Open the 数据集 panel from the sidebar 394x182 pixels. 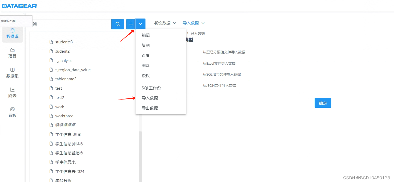click(12, 73)
